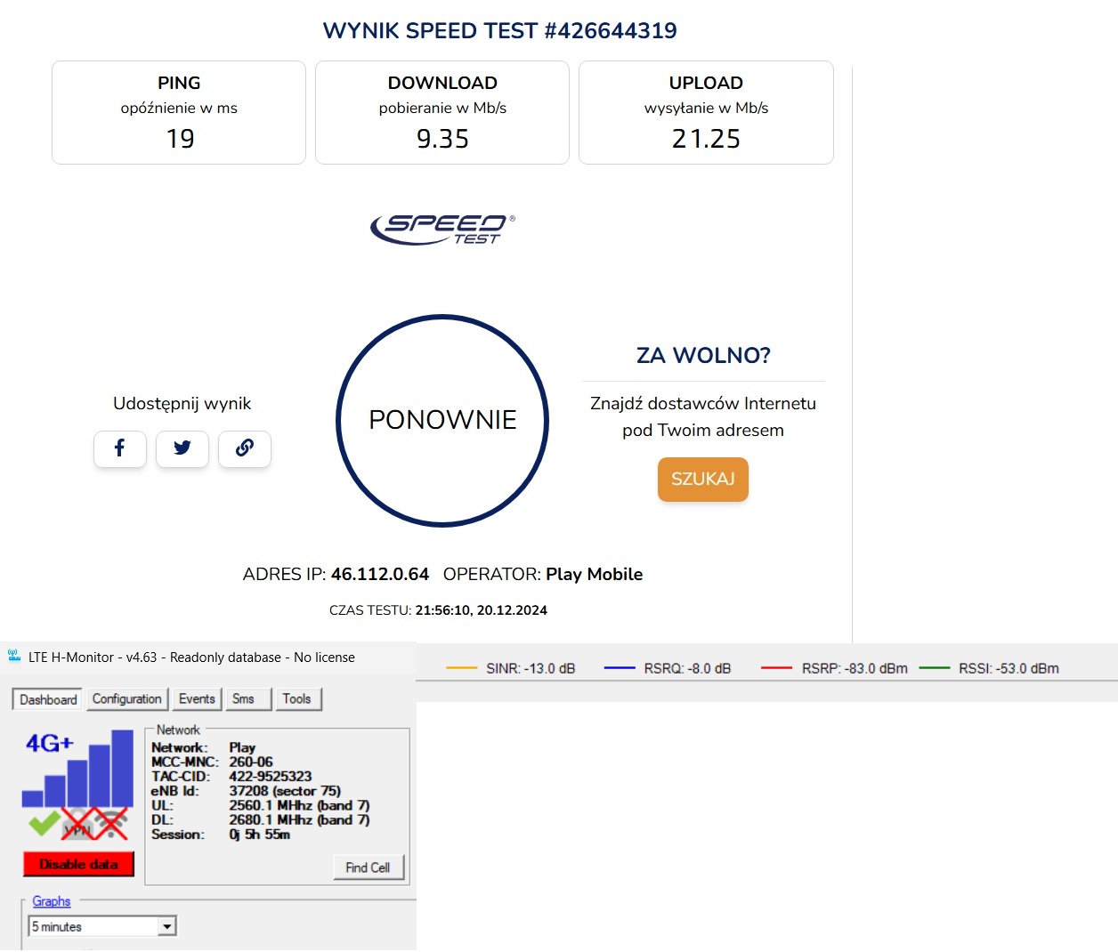Click the SINR: -13.0 dB reading
Screen dimensions: 1118x952
click(531, 668)
